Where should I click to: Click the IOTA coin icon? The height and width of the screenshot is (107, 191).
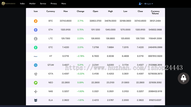[x=36, y=74]
